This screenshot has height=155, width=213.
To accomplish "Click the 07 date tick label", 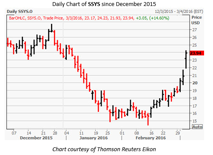I will 14,133.
